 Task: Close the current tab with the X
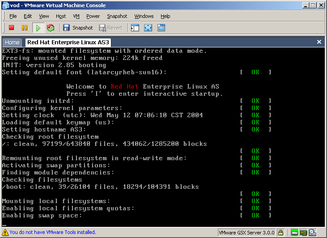point(319,42)
